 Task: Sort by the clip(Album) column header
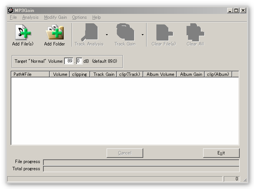pos(218,74)
